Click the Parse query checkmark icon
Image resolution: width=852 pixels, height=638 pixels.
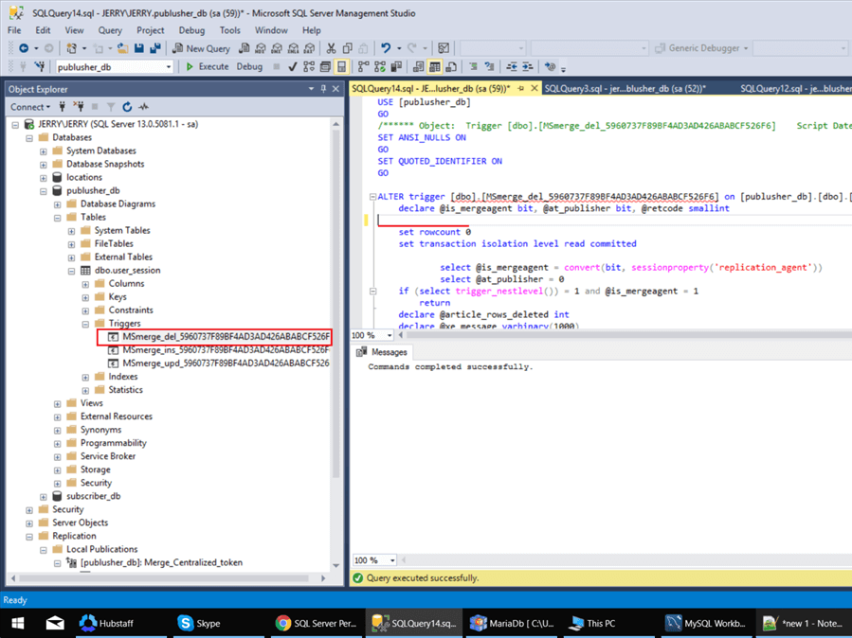tap(293, 67)
